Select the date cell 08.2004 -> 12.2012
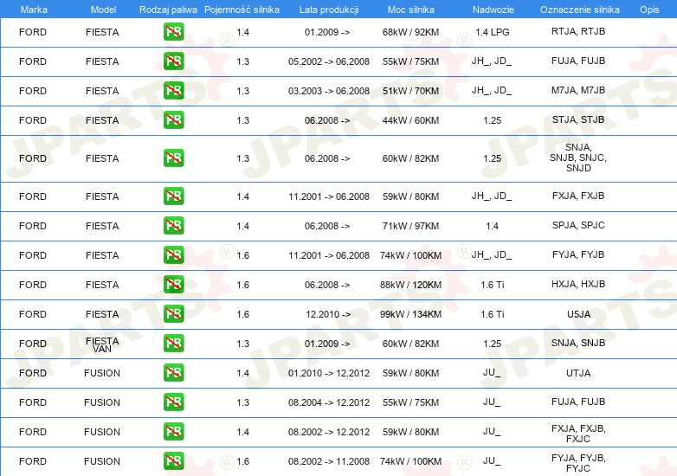Viewport: 677px width, 476px height. (329, 402)
